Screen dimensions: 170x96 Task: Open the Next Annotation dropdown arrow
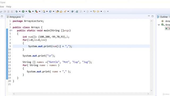coord(84,11)
